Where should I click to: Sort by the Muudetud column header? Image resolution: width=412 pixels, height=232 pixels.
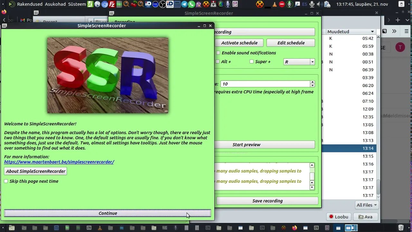click(x=351, y=32)
